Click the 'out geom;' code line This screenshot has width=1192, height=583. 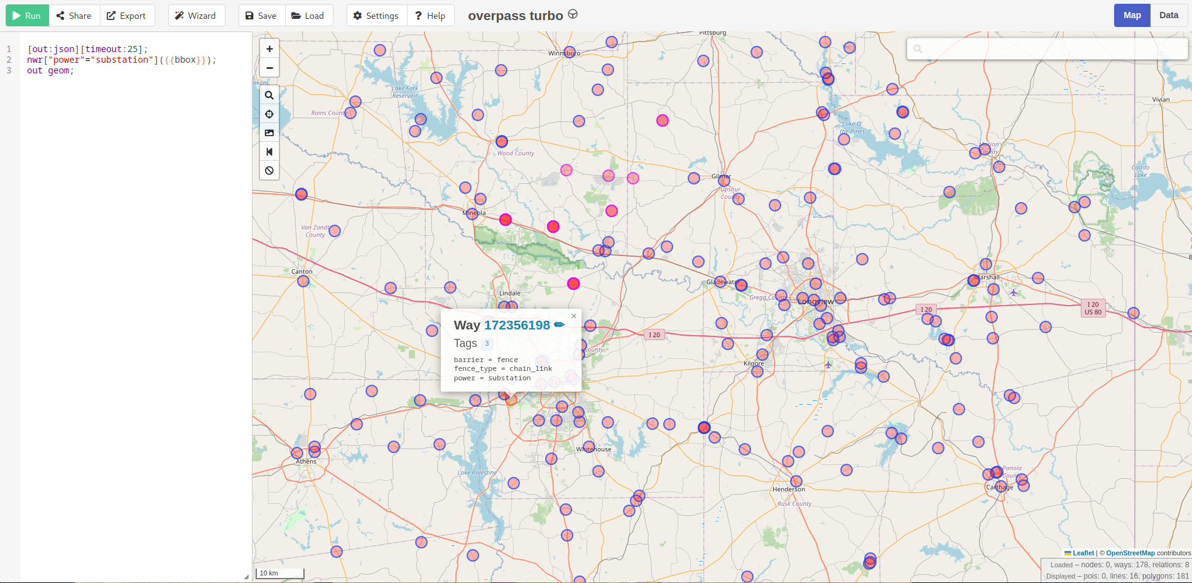click(50, 70)
